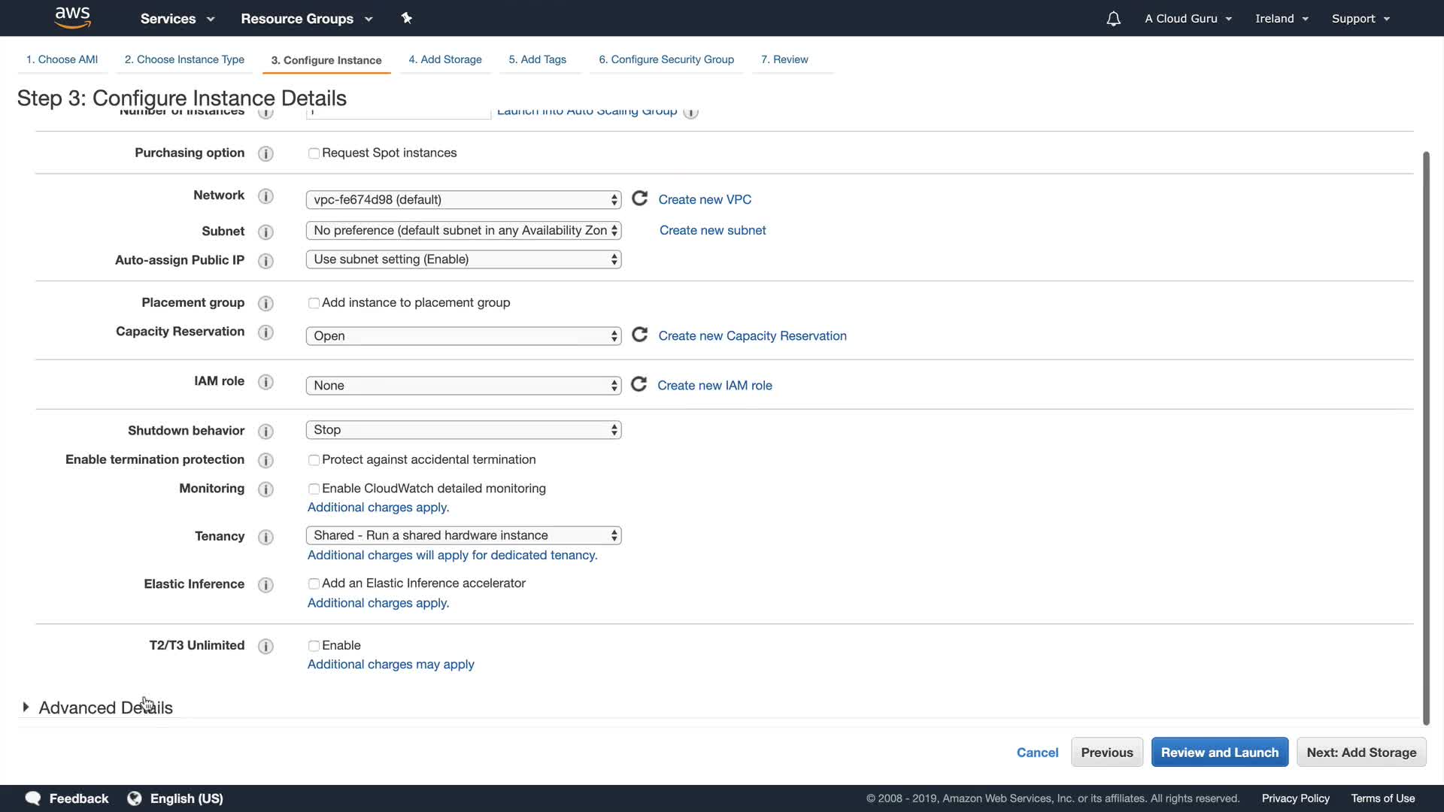Refresh the Capacity Reservation list

(x=639, y=335)
